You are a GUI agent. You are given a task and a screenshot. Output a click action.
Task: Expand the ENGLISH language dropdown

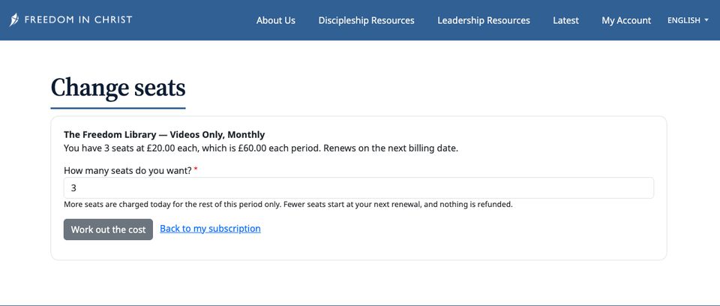click(x=688, y=20)
